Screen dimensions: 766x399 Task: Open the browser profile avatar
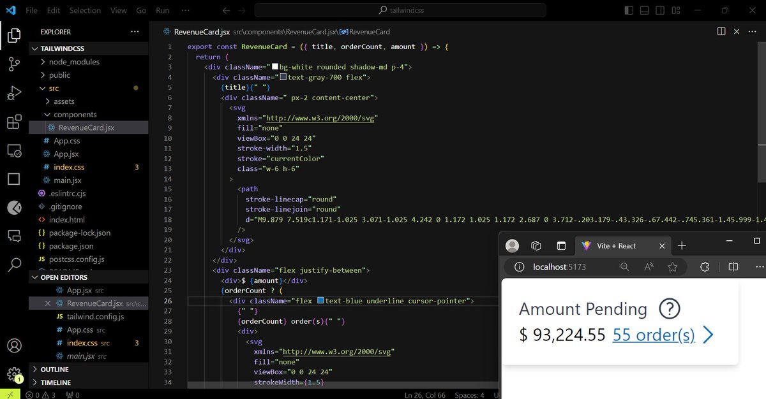point(512,246)
